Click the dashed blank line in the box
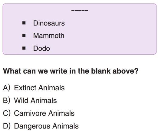The height and width of the screenshot is (134, 158). (x=80, y=10)
